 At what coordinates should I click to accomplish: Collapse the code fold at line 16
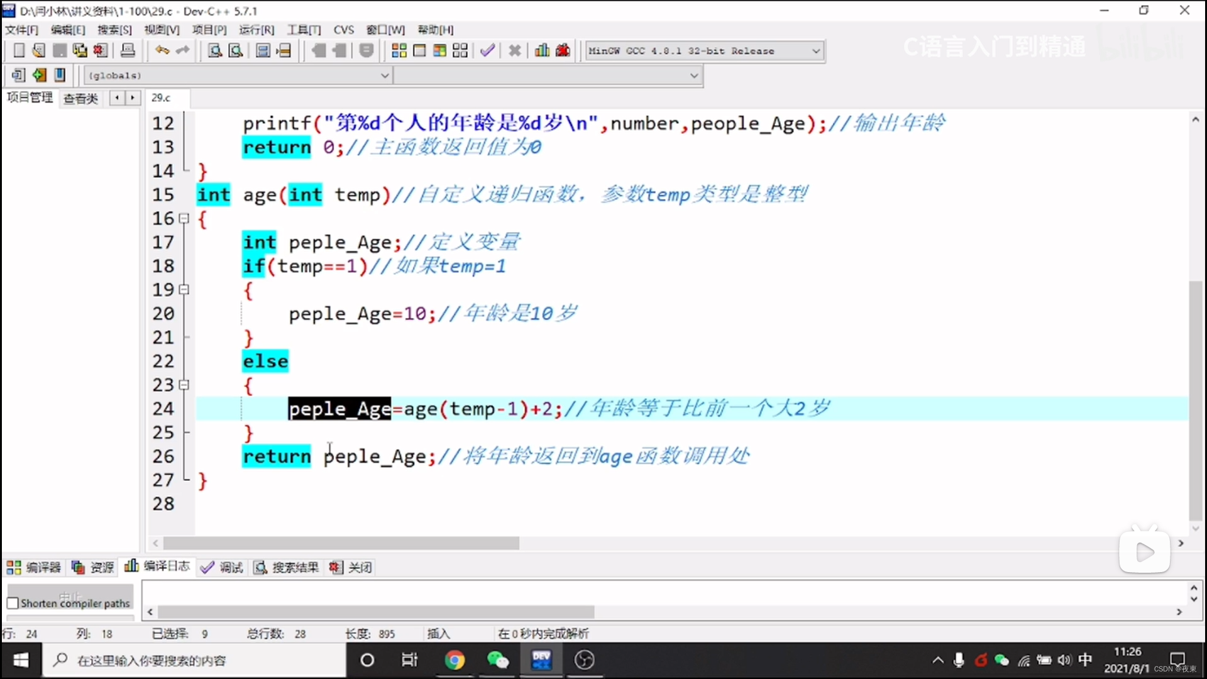point(184,219)
